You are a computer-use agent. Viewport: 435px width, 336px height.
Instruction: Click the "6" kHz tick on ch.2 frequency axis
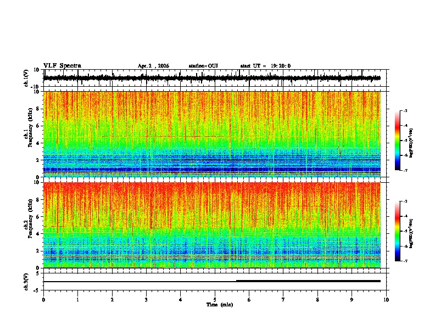tap(38, 217)
